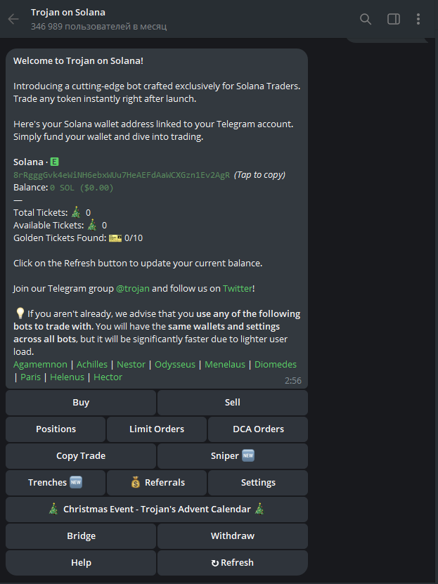
Task: Open Positions
Action: [56, 429]
